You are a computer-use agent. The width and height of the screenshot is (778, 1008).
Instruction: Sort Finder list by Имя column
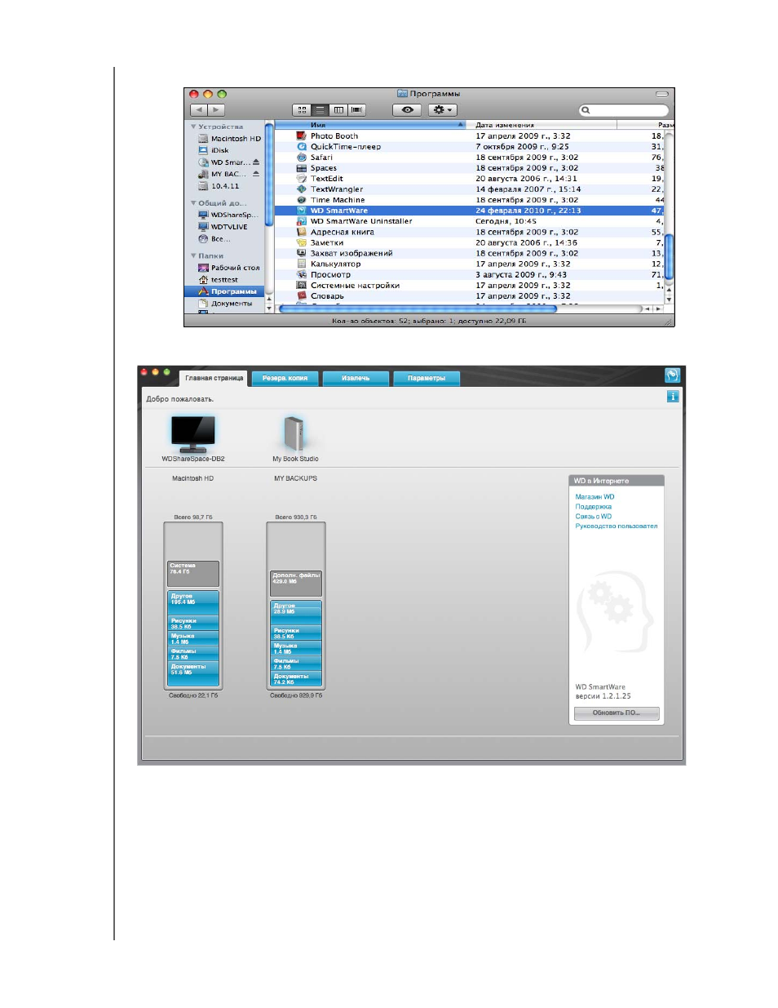point(370,125)
